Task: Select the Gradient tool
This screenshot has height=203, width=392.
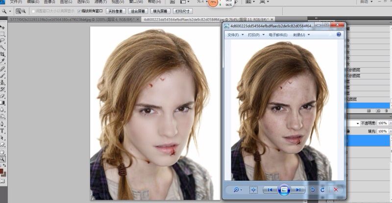Action: (2, 102)
